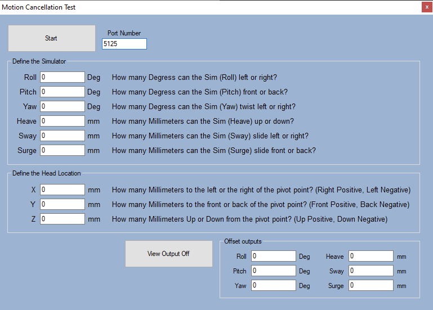Select the Pitch degrees simulator field

(62, 92)
